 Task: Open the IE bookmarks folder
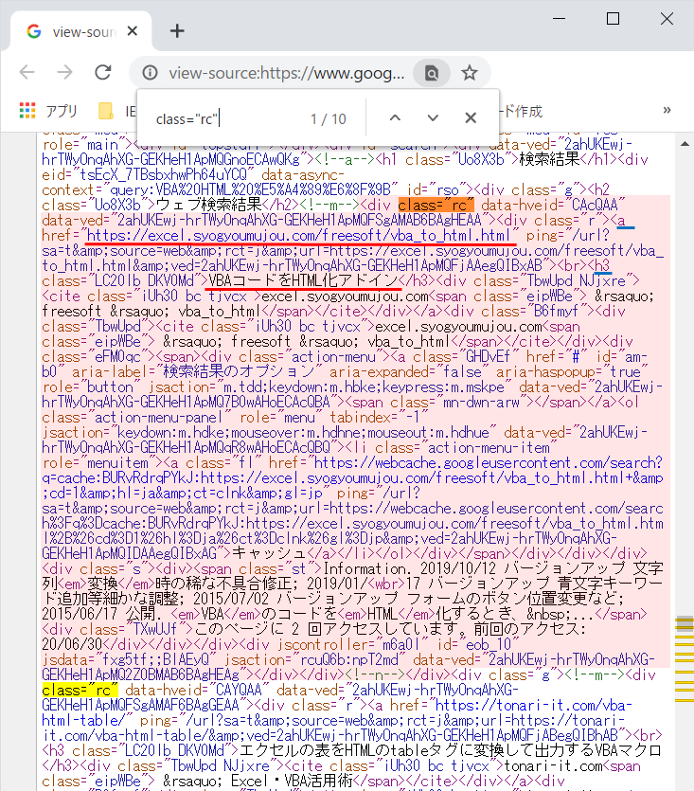(118, 111)
